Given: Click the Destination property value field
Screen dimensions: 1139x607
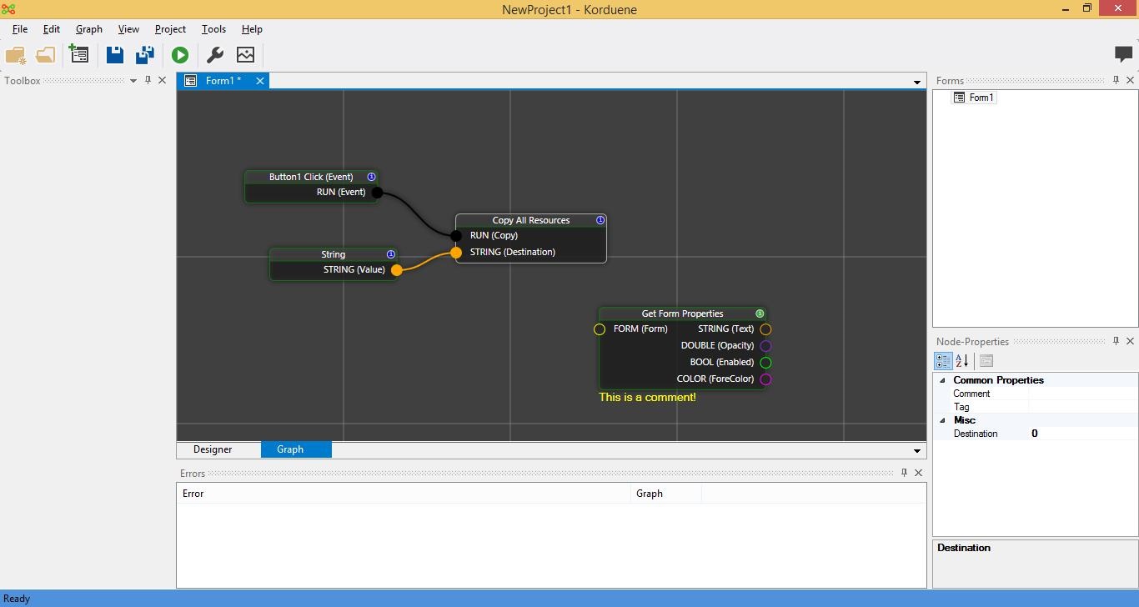Looking at the screenshot, I should click(x=1081, y=434).
